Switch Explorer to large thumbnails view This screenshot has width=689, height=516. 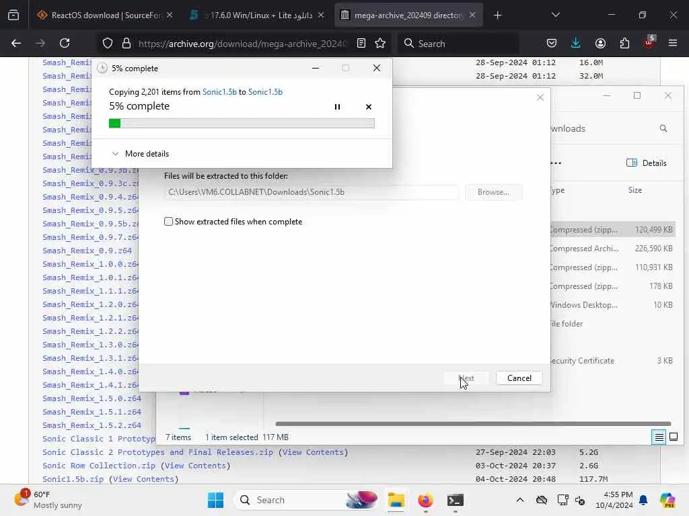pyautogui.click(x=673, y=437)
